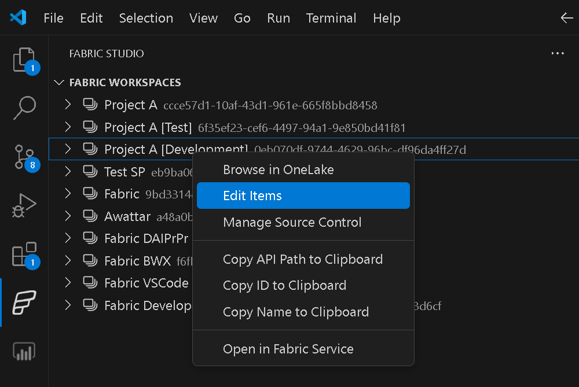The width and height of the screenshot is (579, 387).
Task: Open the Power BI activity bar icon
Action: click(24, 351)
